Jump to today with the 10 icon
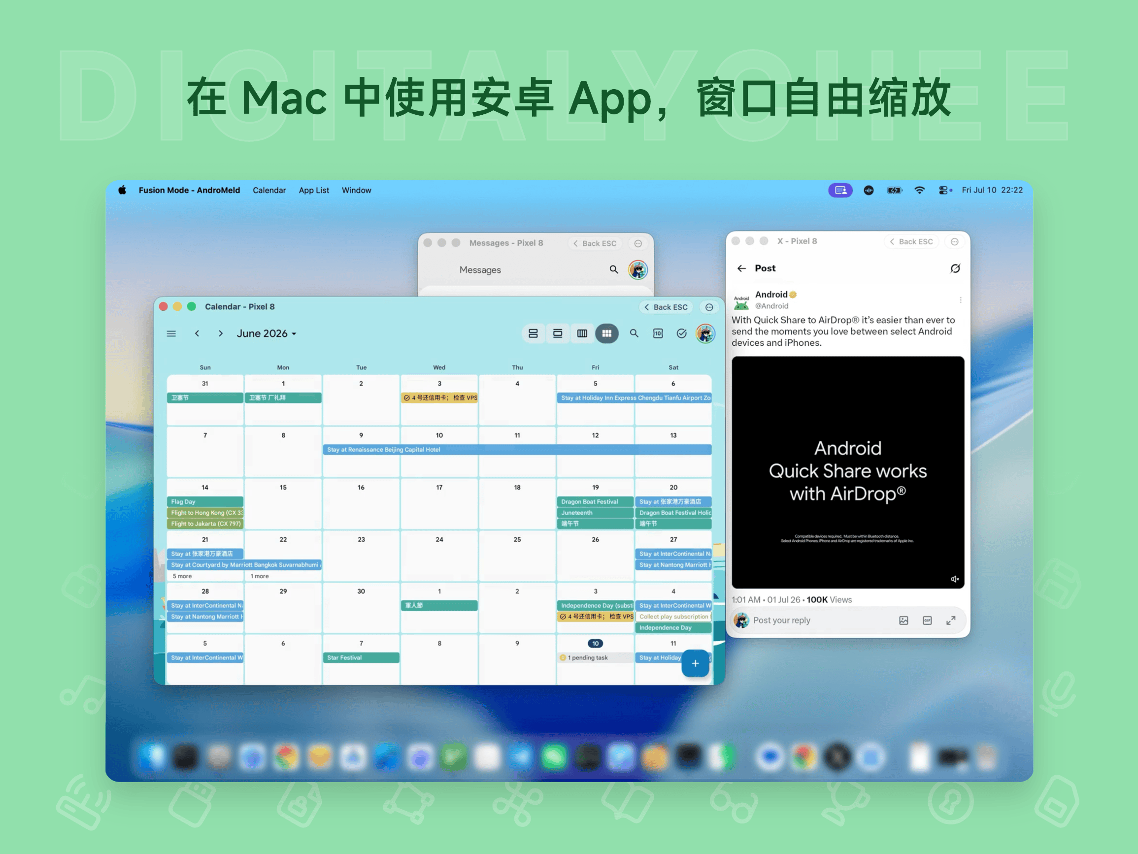 click(658, 333)
